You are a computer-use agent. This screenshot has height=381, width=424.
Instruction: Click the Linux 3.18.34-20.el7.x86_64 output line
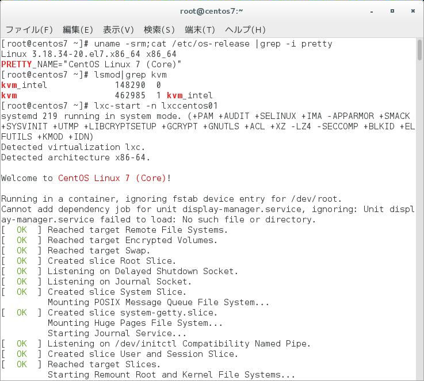89,54
